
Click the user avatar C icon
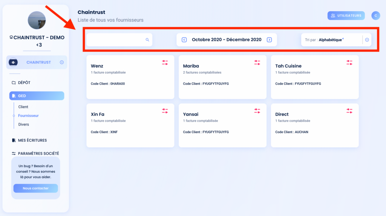click(x=376, y=15)
